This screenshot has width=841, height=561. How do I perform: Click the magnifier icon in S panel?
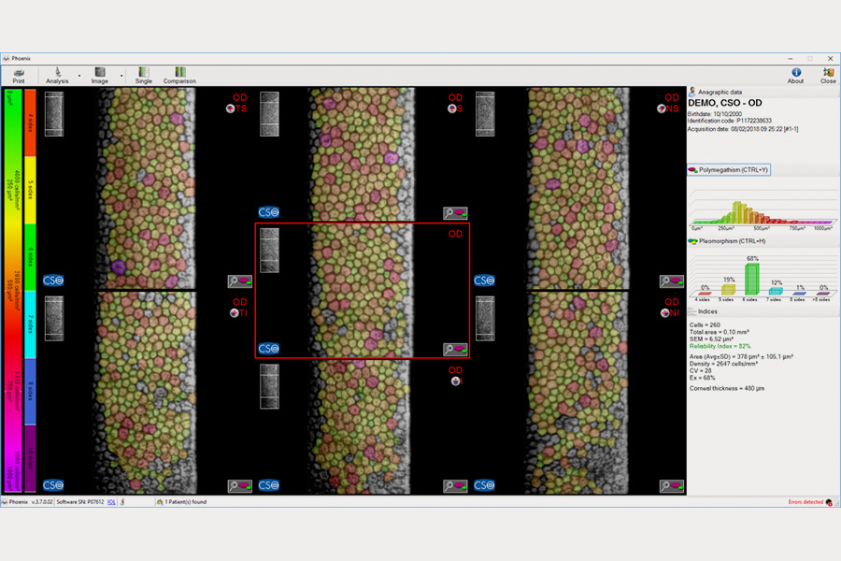click(x=455, y=213)
